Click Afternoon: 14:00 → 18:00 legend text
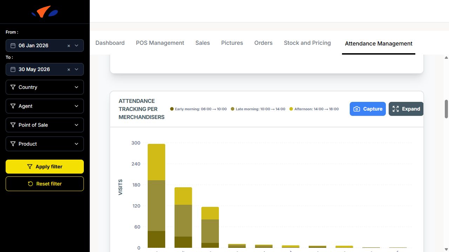This screenshot has height=252, width=449. [316, 109]
